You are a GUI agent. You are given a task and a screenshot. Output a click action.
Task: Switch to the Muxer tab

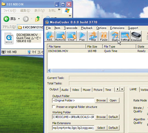[87, 90]
